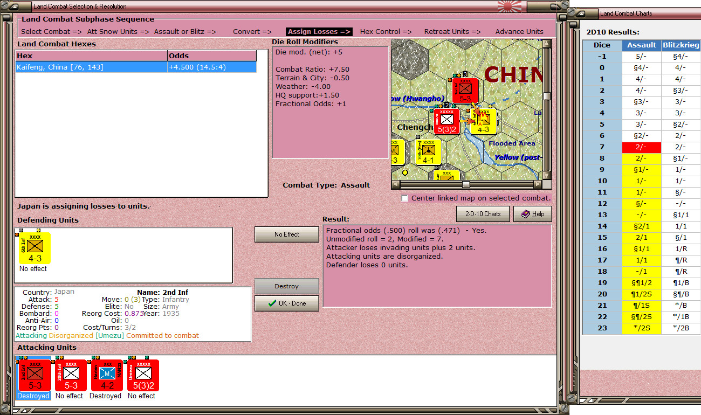
Task: Click the red Assault result cell for dice 7
Action: (x=642, y=147)
